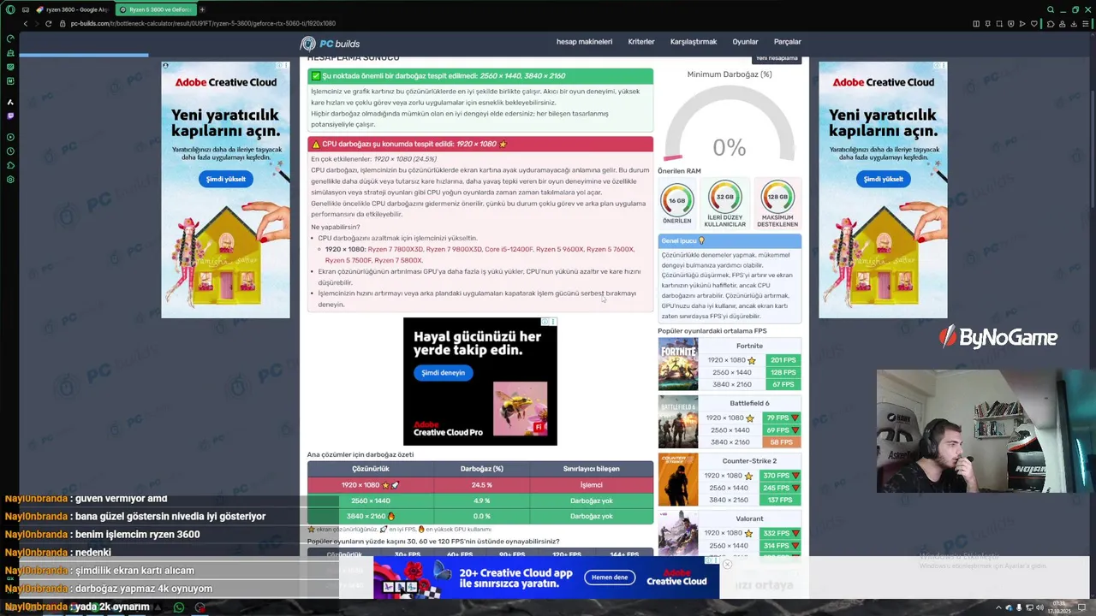This screenshot has width=1096, height=616.
Task: Open the Opera GX main menu logo
Action: (x=10, y=9)
